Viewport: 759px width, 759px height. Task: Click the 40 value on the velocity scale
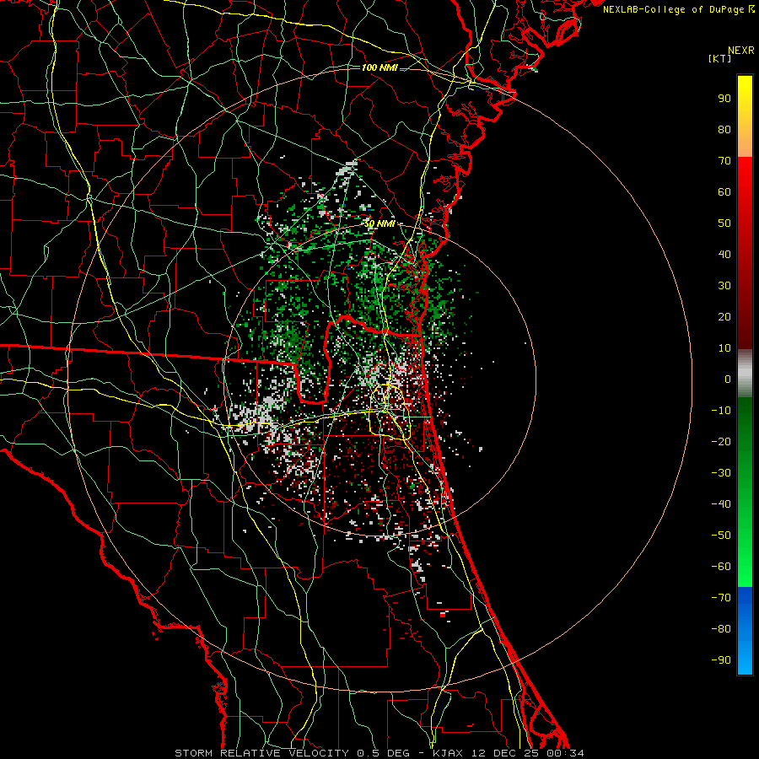tap(724, 255)
